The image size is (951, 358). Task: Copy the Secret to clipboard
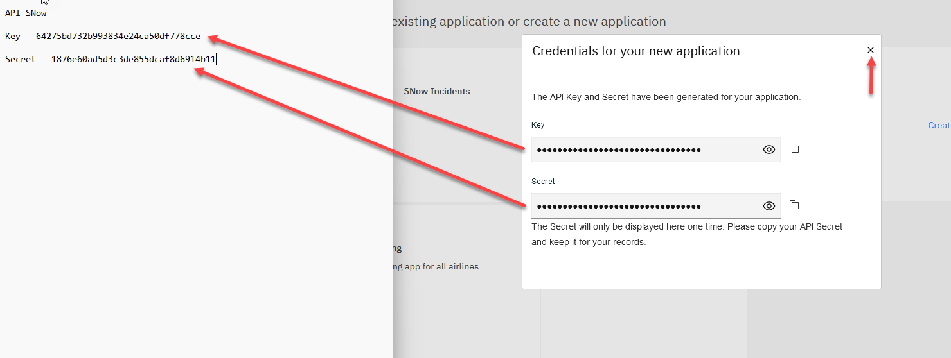pos(794,205)
